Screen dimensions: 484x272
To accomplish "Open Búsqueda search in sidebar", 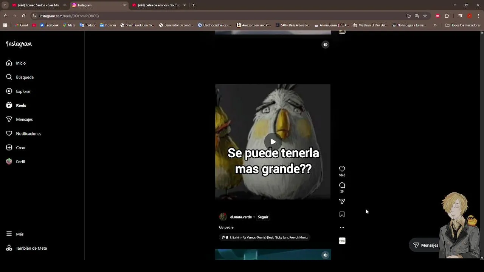I will tap(20, 77).
